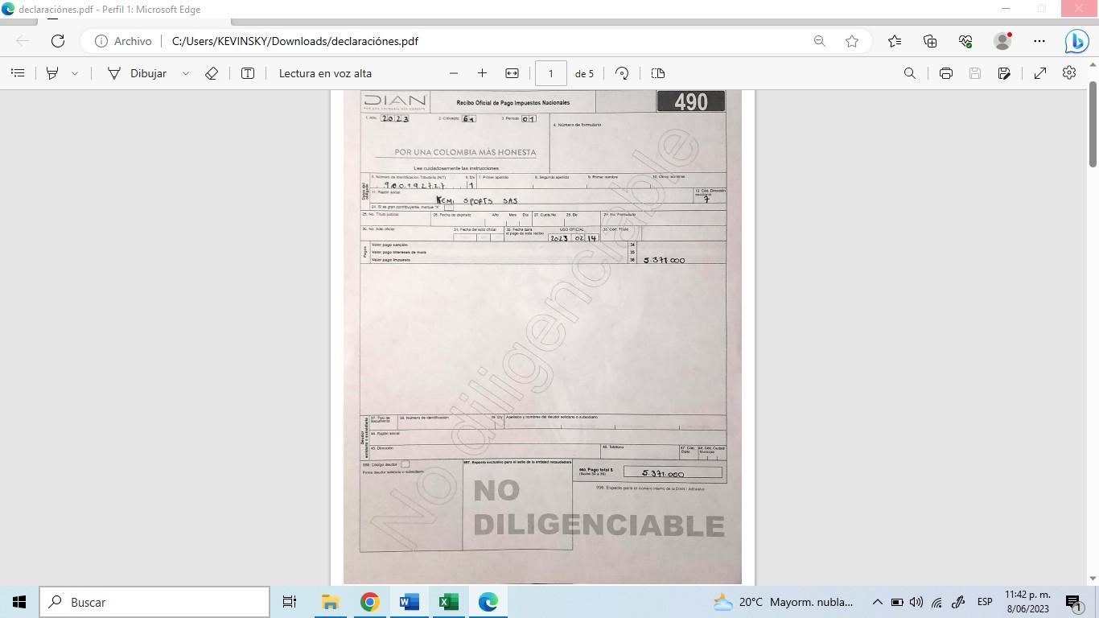Click the page number input field
The width and height of the screenshot is (1099, 618).
point(551,73)
